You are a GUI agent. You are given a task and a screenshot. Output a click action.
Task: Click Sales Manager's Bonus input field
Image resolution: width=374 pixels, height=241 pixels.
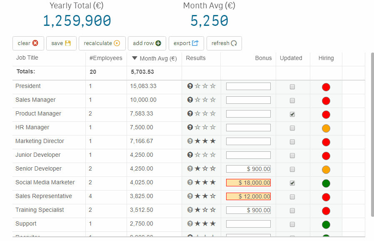(x=248, y=100)
